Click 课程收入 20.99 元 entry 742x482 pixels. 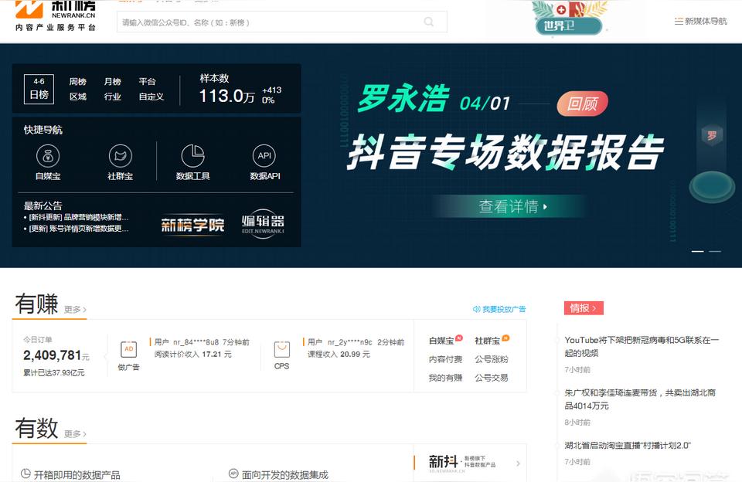click(x=339, y=355)
